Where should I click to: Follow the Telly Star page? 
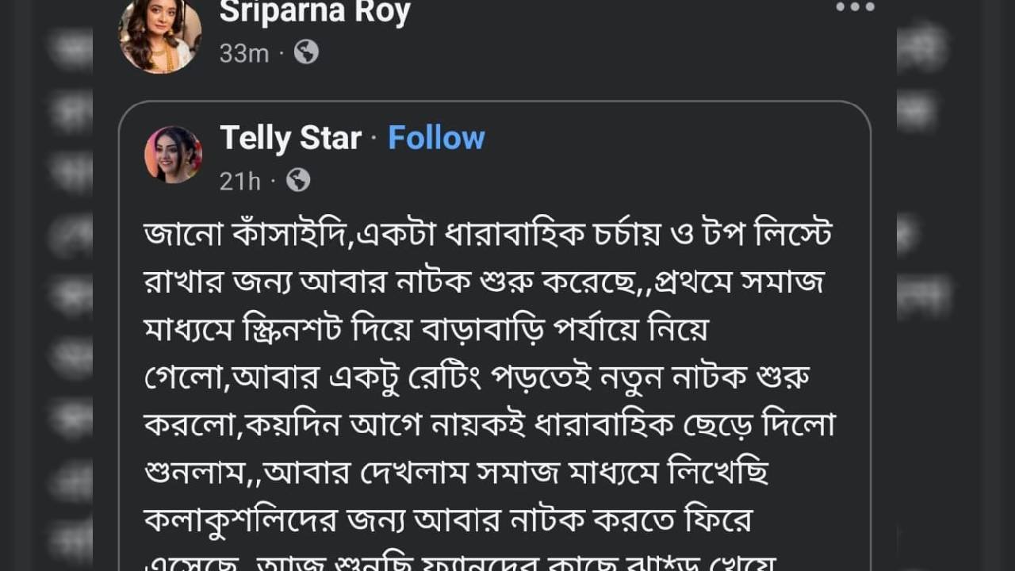[436, 138]
